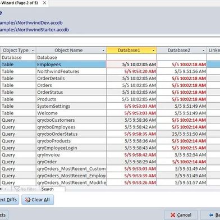This screenshot has height=220, width=220.
Task: Click the No Filter indicator
Action: pyautogui.click(x=25, y=189)
